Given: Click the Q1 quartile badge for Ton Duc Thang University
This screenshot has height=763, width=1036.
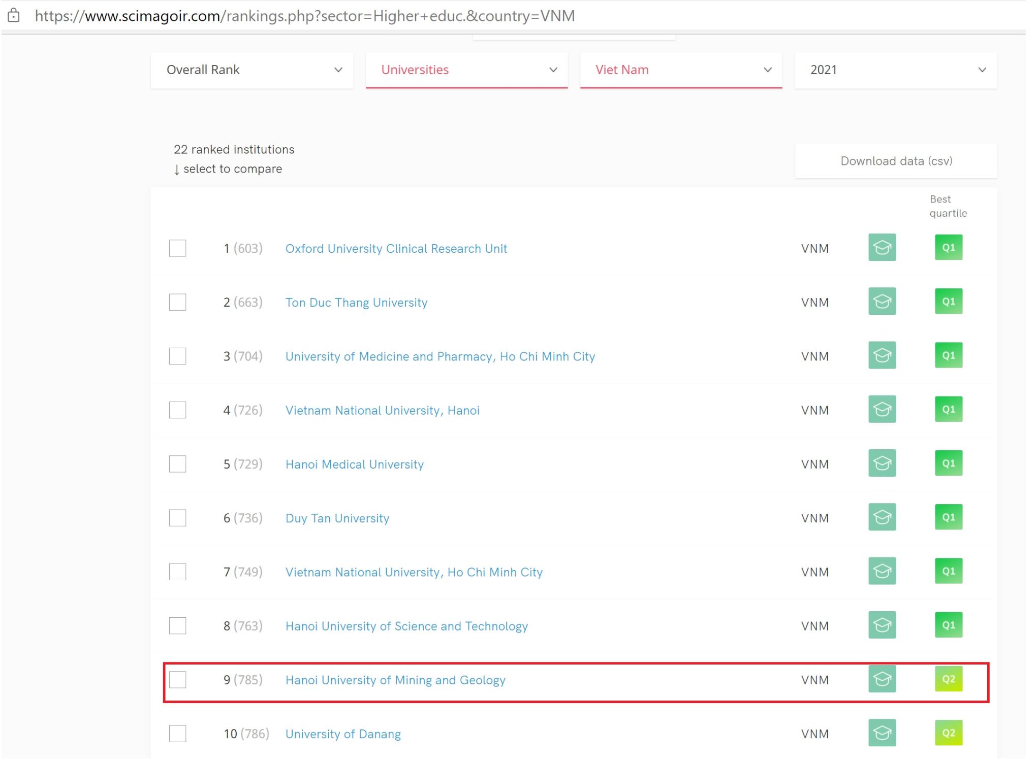Looking at the screenshot, I should tap(949, 302).
